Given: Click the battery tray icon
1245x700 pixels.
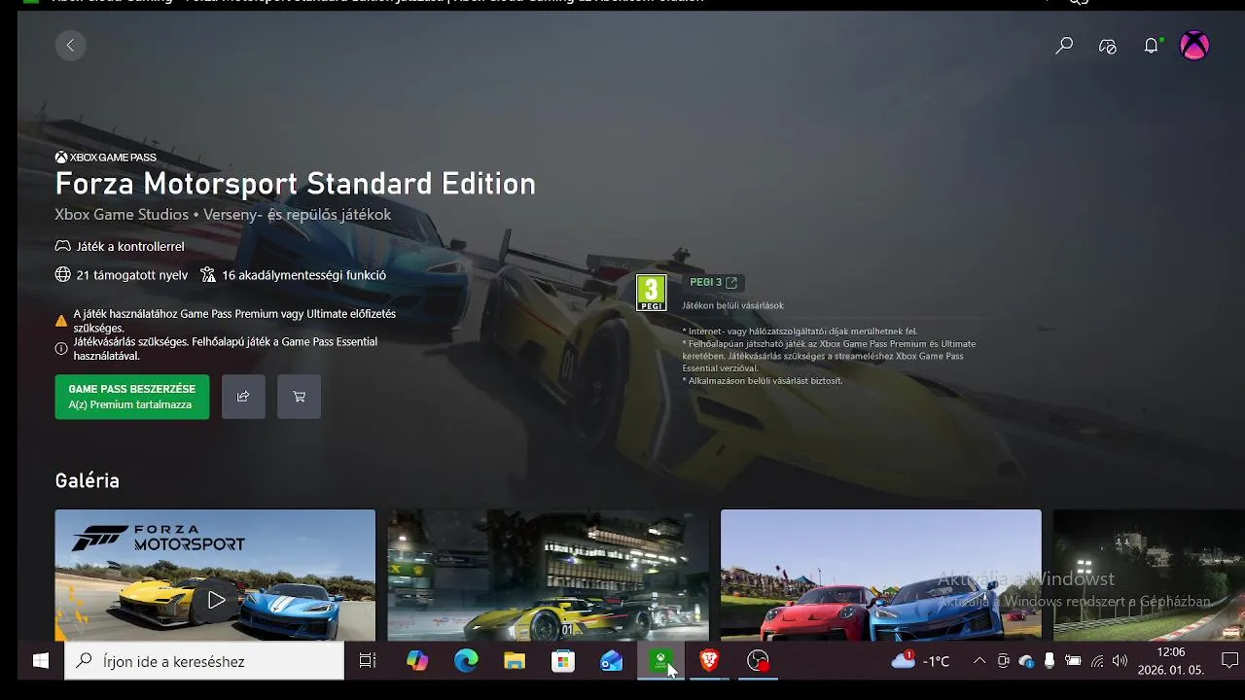Looking at the screenshot, I should pyautogui.click(x=1073, y=661).
